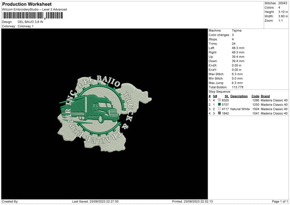This screenshot has height=205, width=290.
Task: Click the 'Down:' measurement label
Action: [x=213, y=61]
